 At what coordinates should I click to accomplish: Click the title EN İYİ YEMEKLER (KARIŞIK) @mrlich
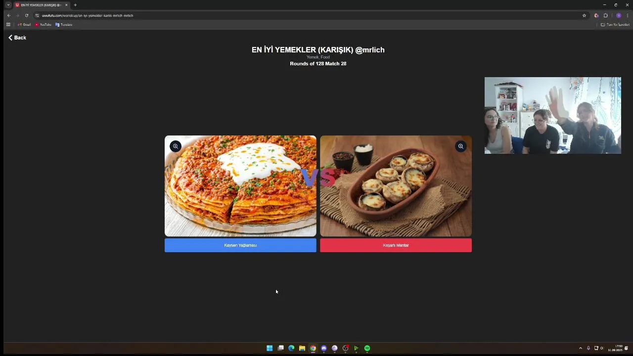318,49
